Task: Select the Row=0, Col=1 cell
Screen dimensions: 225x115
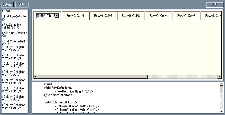Action: click(x=75, y=16)
